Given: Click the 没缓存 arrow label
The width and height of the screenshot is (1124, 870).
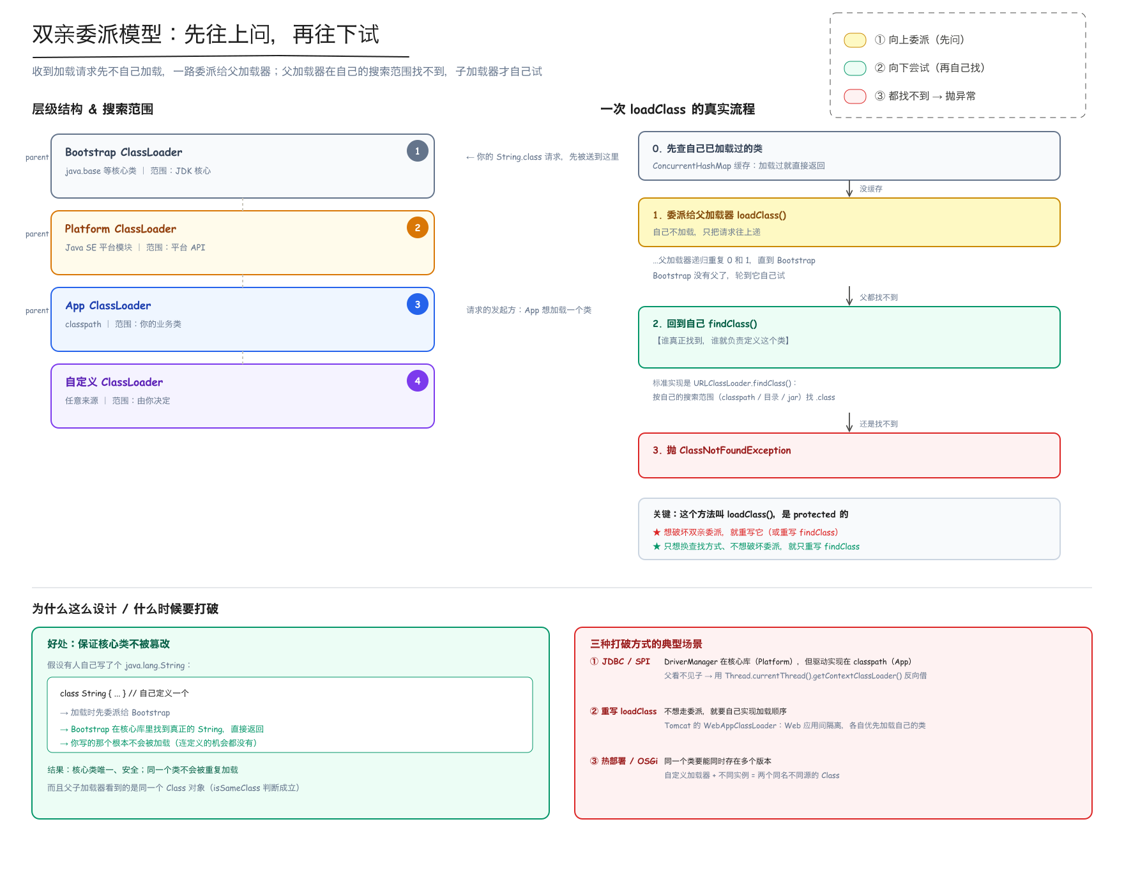Looking at the screenshot, I should click(x=870, y=189).
